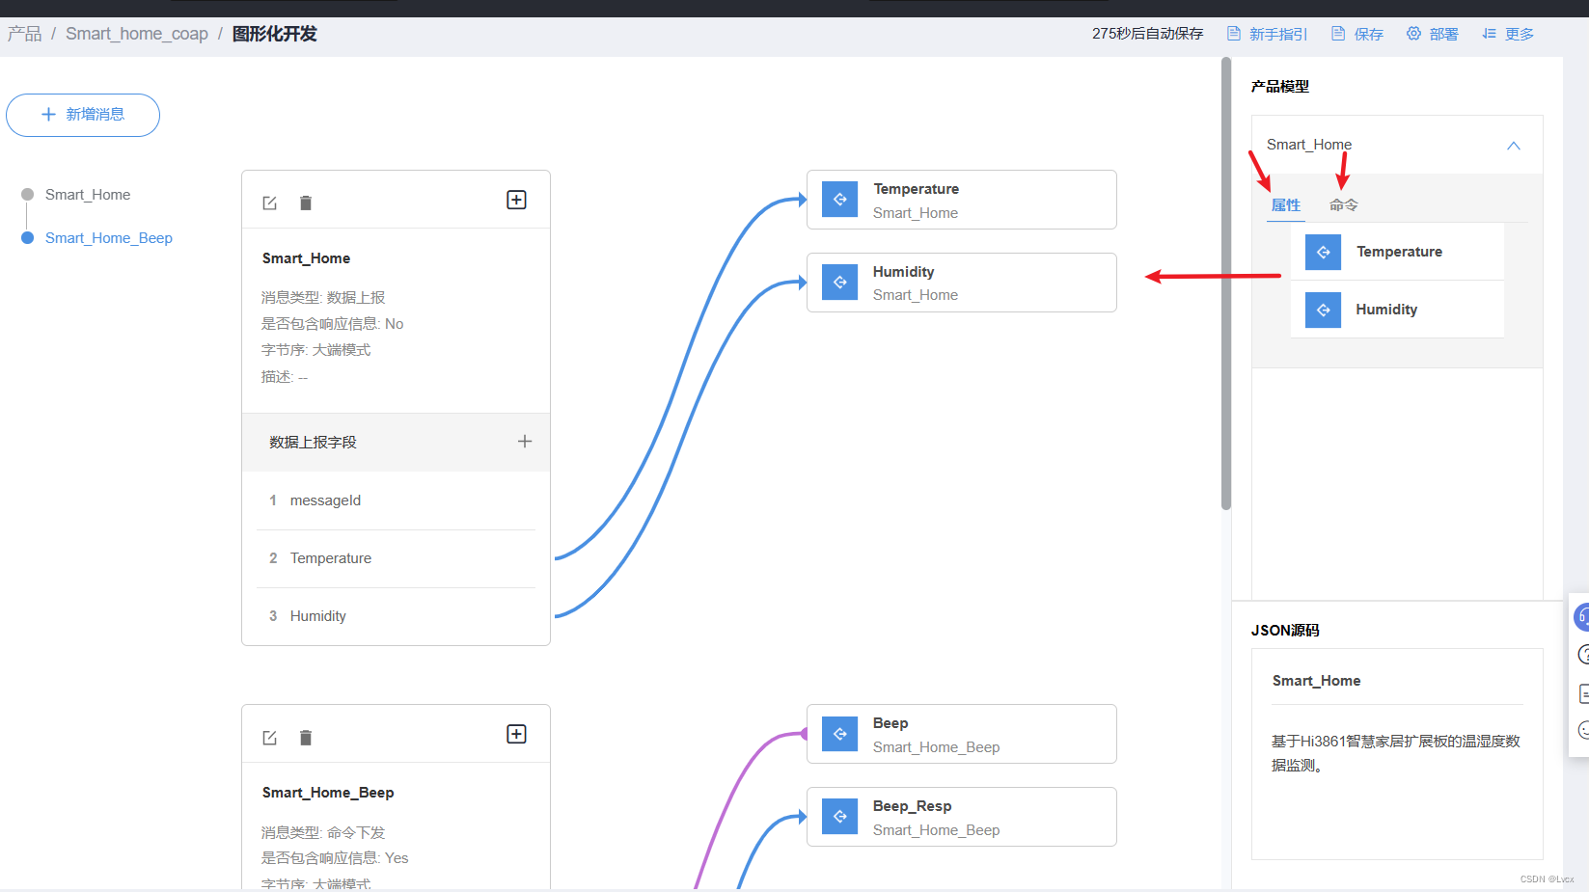The height and width of the screenshot is (892, 1589).
Task: Switch to the 命令 commands tab
Action: pyautogui.click(x=1344, y=205)
